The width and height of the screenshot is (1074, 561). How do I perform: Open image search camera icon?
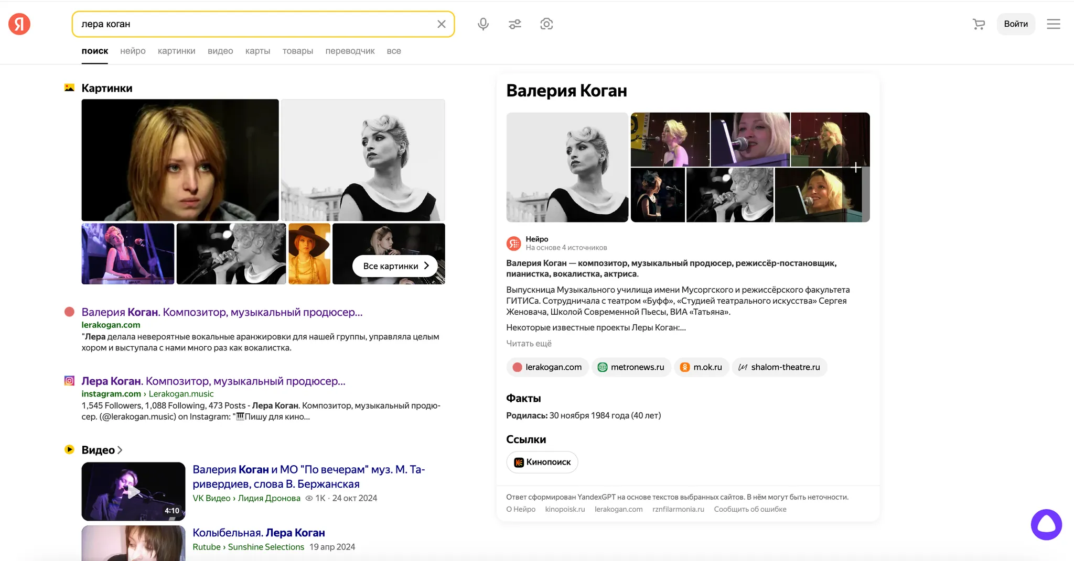546,24
